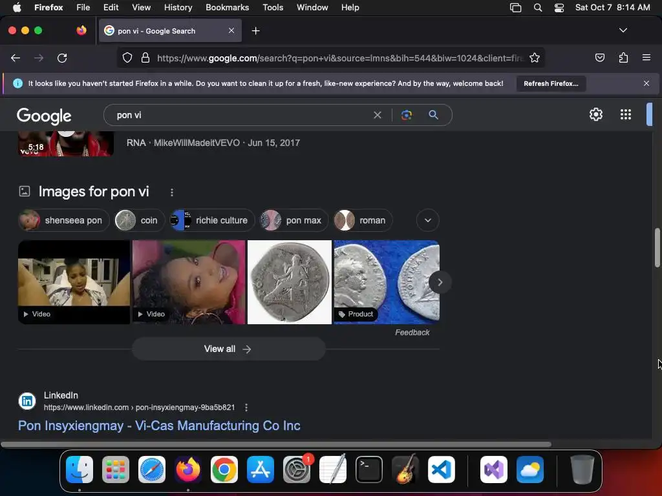Screen dimensions: 662x496
Task: Open the Firefox View pinned icon
Action: coord(81,30)
